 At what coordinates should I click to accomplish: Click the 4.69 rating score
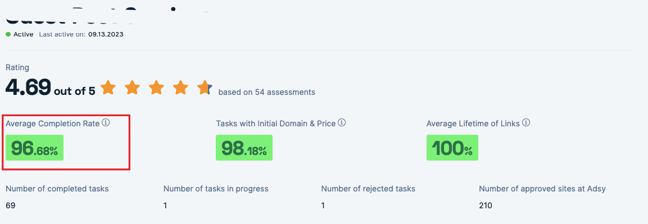(28, 87)
